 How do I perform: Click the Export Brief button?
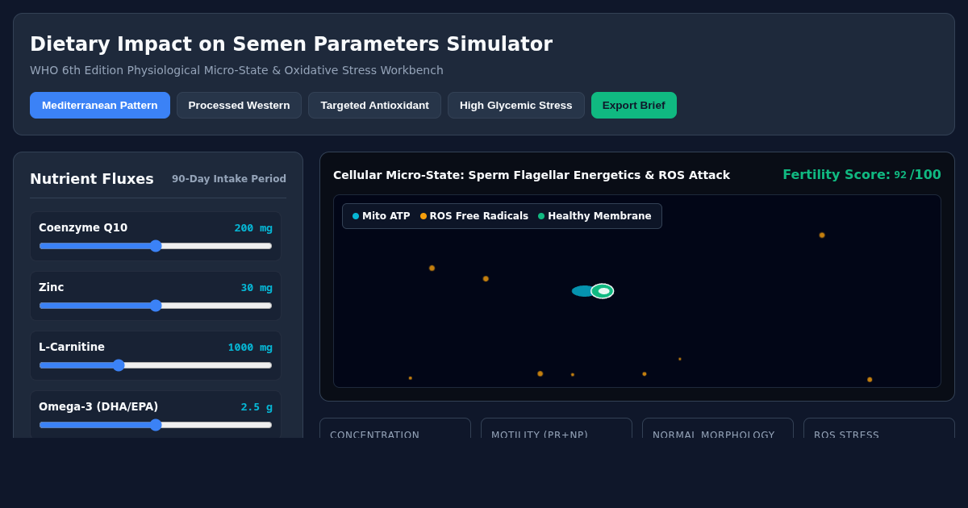[x=634, y=106]
